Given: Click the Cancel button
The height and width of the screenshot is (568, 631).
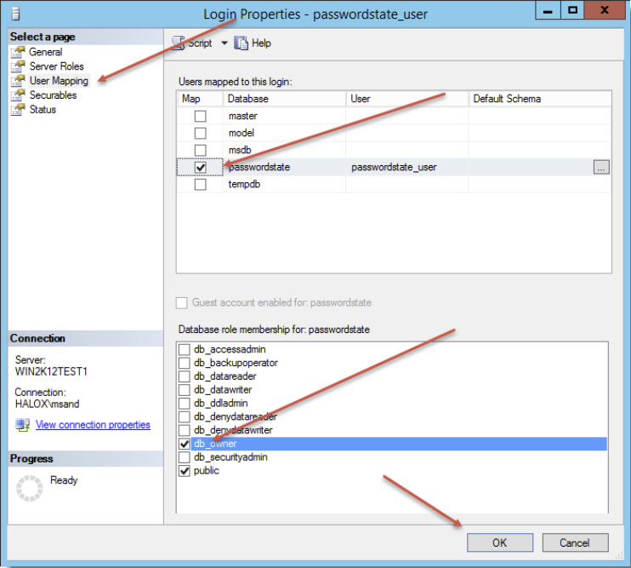Looking at the screenshot, I should coord(575,542).
